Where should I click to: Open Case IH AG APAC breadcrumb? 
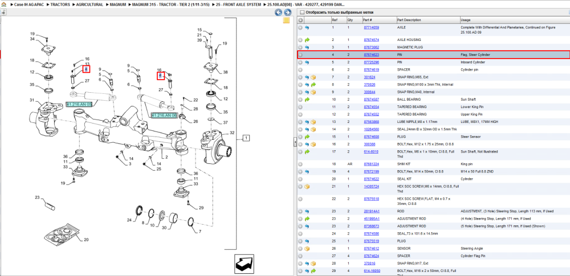(28, 5)
